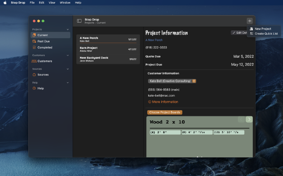Click the Create Quick List icon

pyautogui.click(x=251, y=34)
